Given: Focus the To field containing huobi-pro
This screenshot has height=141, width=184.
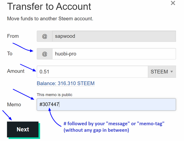Looking at the screenshot, I should pos(114,54).
